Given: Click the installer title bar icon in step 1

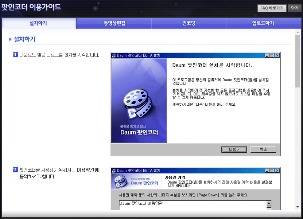Looking at the screenshot, I should 114,56.
